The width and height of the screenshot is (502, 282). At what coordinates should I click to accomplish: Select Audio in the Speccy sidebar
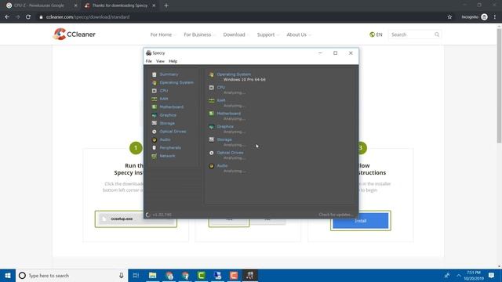165,139
